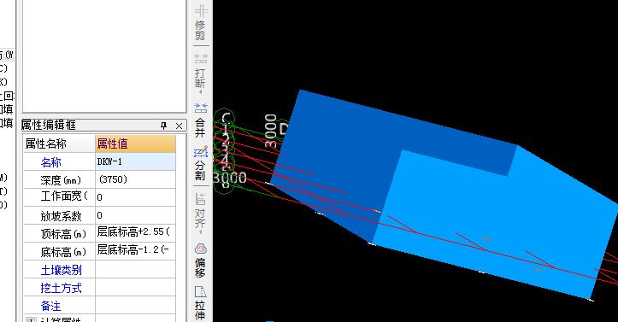Select the 合并 merge tool
Viewport: 618px width, 322px height.
201,120
